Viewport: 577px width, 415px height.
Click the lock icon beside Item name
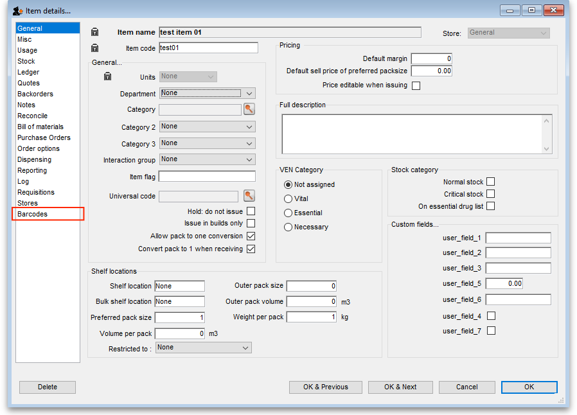[95, 32]
